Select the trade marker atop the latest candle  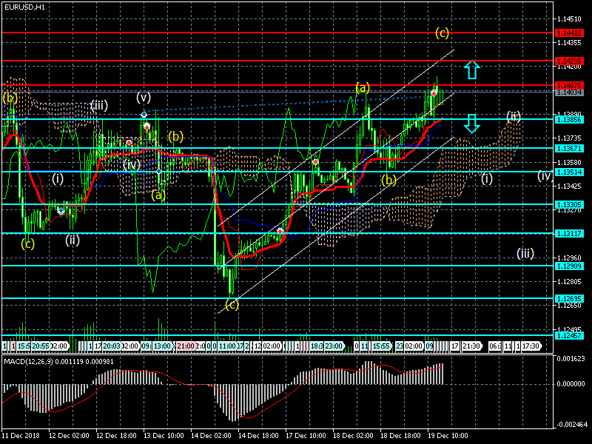434,92
